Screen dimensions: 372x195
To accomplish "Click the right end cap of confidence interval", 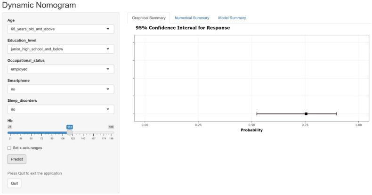I will (336, 114).
